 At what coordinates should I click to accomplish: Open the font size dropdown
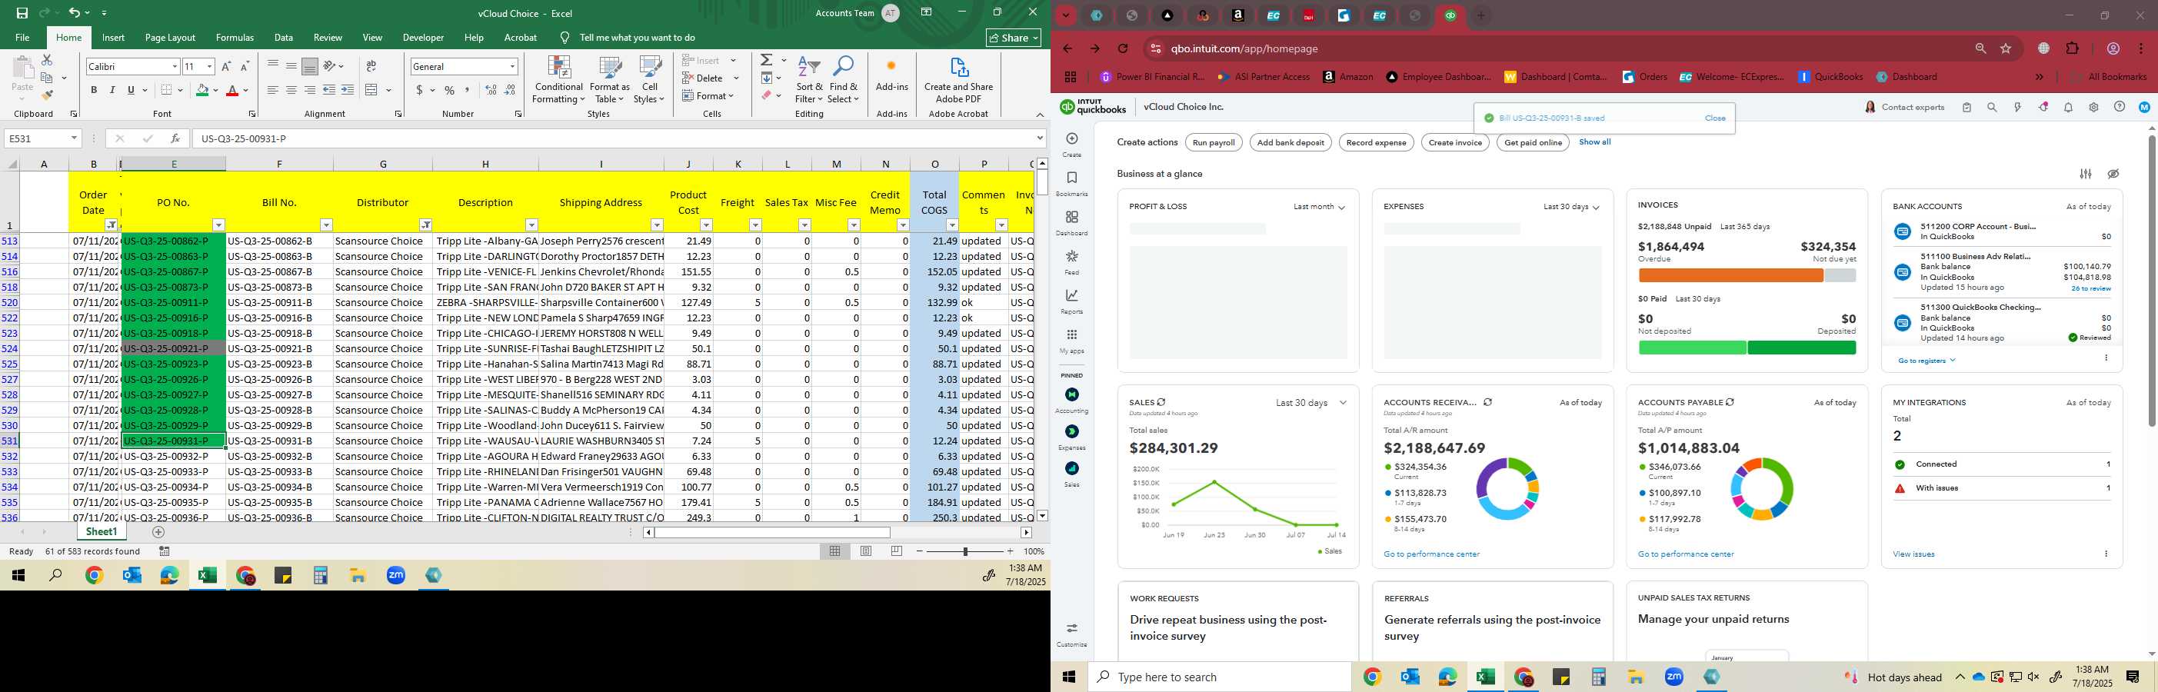209,66
